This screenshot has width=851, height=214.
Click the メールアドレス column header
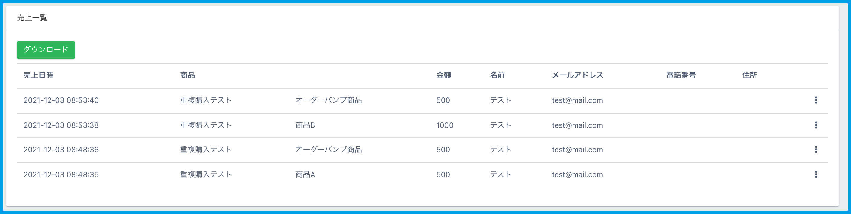[577, 75]
